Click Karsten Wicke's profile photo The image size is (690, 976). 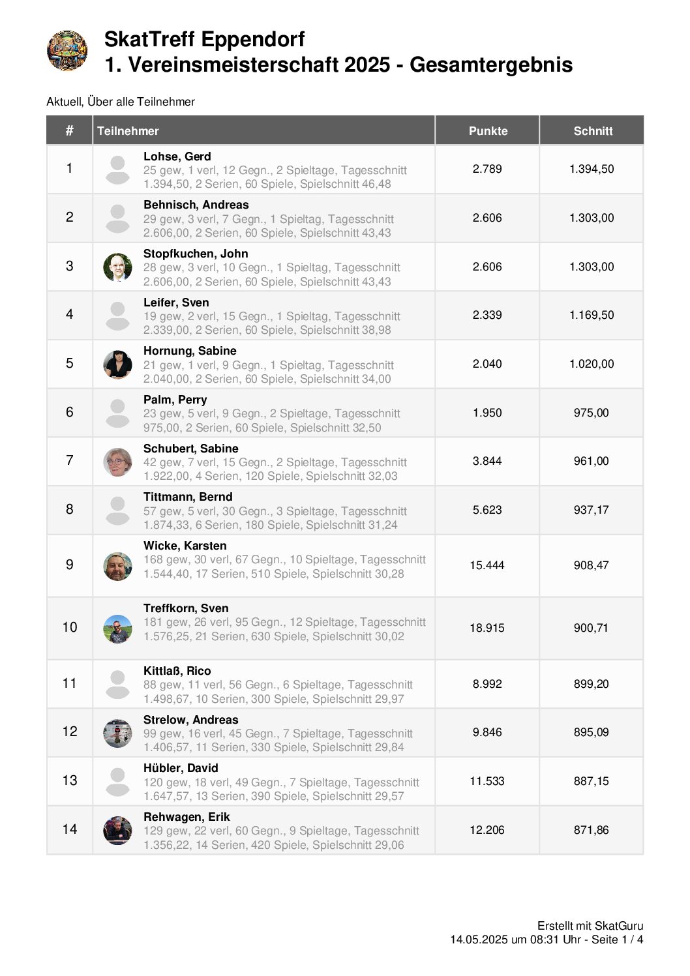(117, 566)
